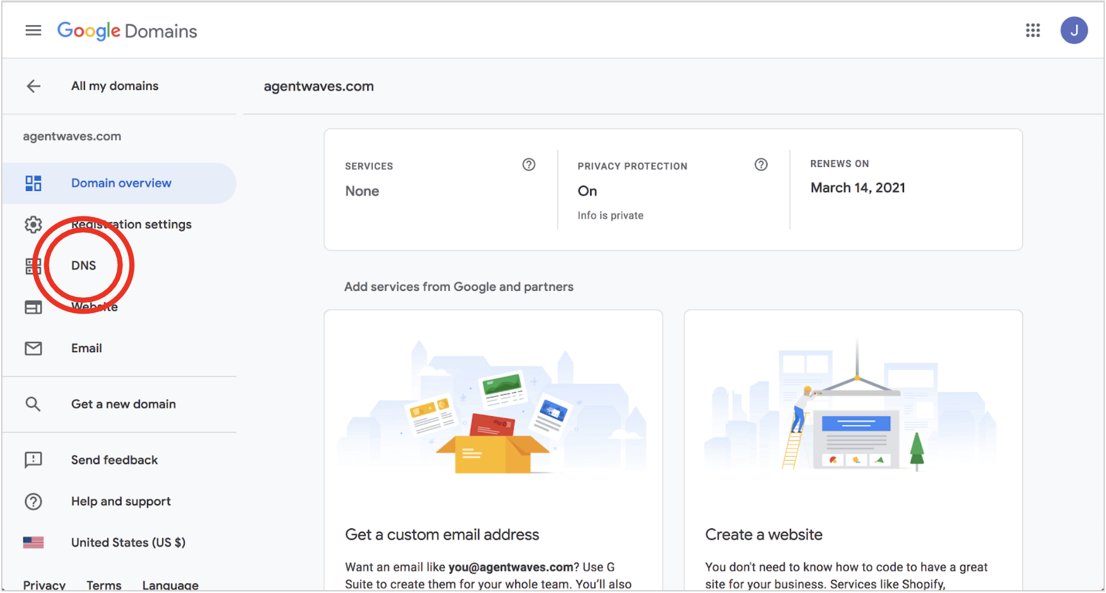Click the Privacy Protection On status

(587, 191)
